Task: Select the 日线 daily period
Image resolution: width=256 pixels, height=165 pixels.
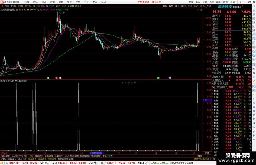Action: point(51,6)
